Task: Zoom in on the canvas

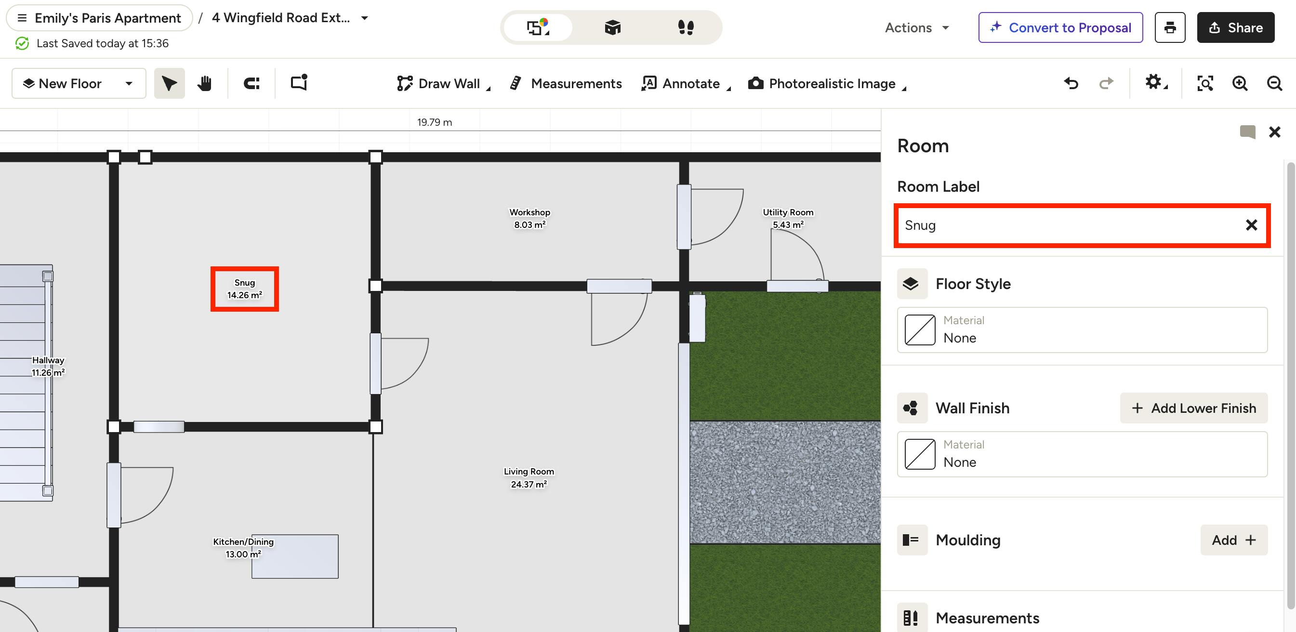Action: click(x=1240, y=83)
